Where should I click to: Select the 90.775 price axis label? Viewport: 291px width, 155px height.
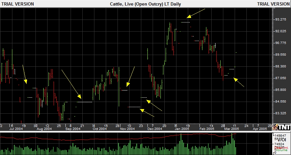[281, 43]
